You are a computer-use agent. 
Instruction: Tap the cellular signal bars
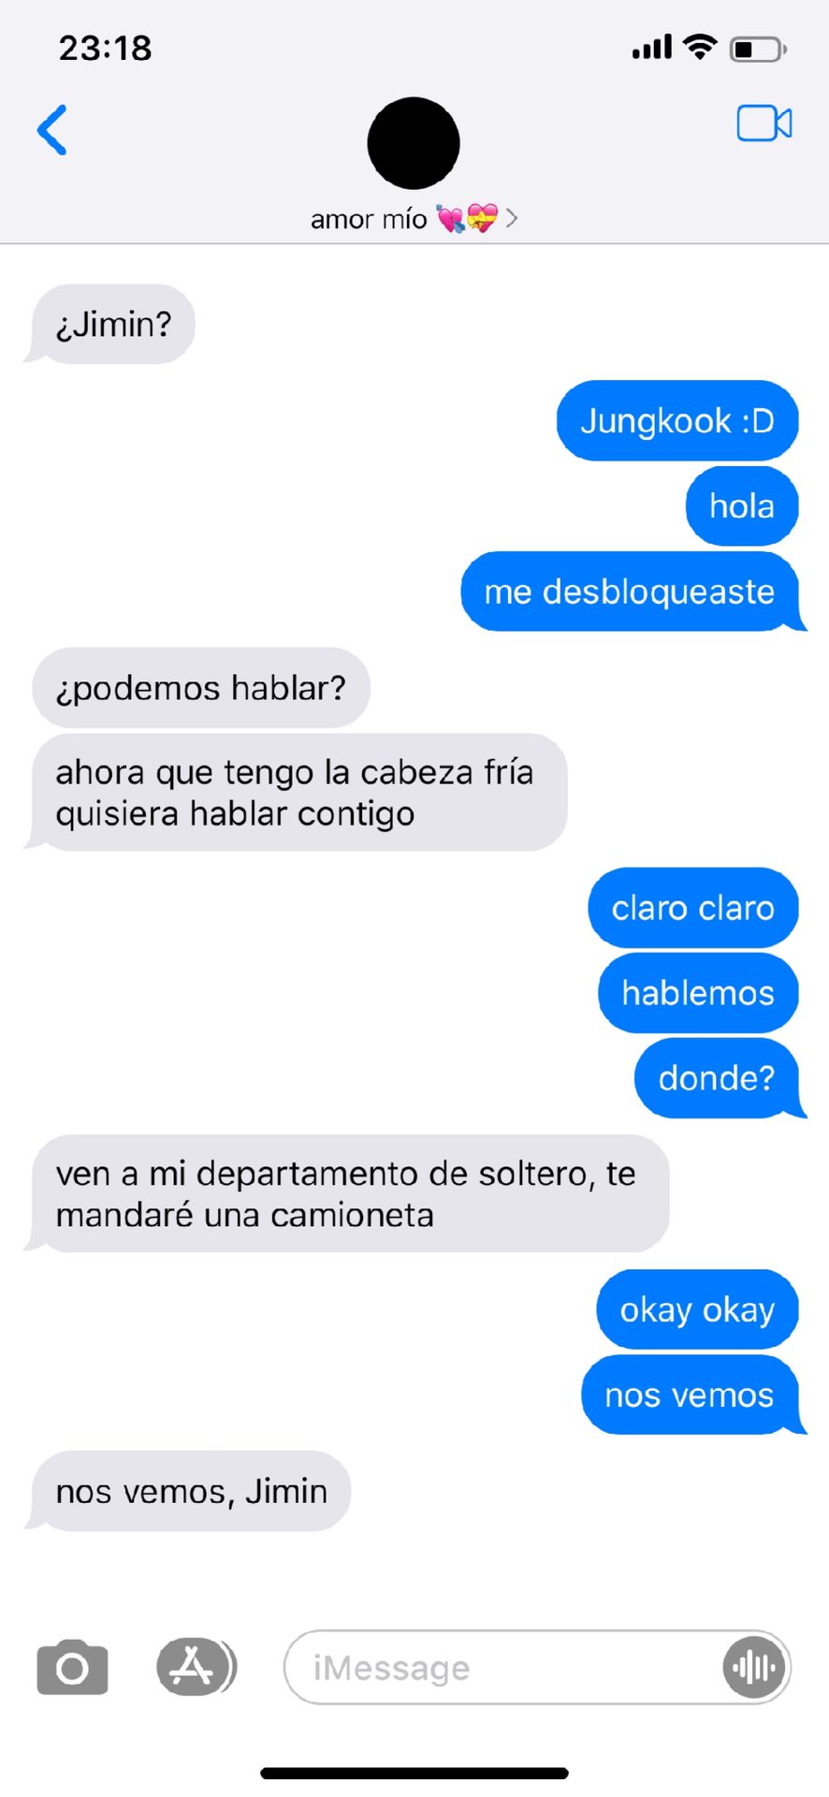click(x=652, y=47)
